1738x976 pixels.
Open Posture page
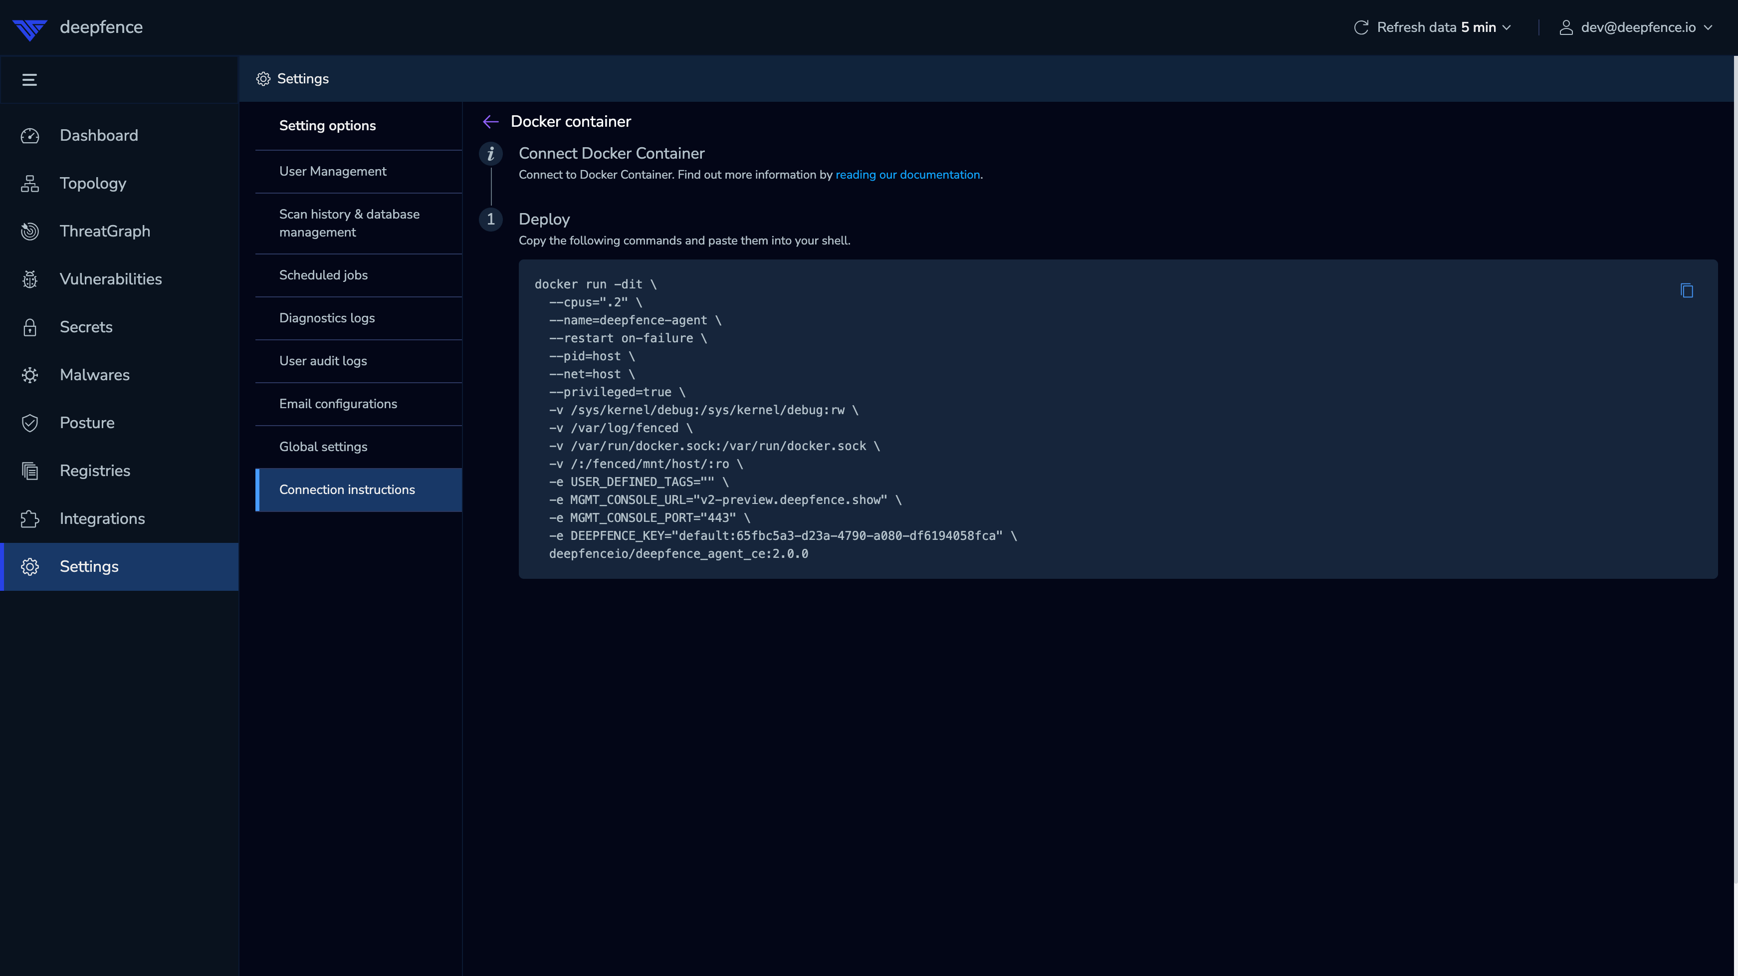click(x=119, y=423)
